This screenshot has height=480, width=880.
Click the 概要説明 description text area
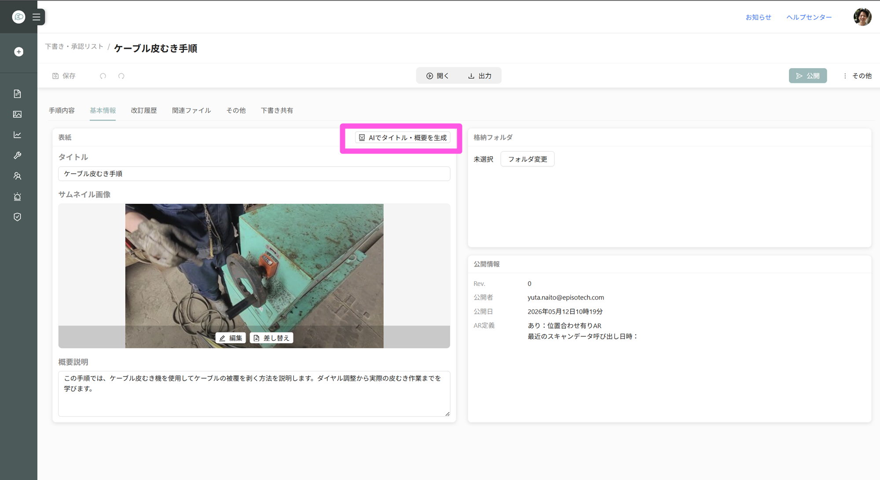pyautogui.click(x=254, y=394)
